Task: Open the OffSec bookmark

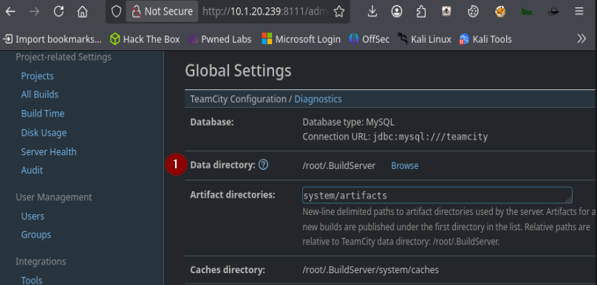Action: [369, 39]
